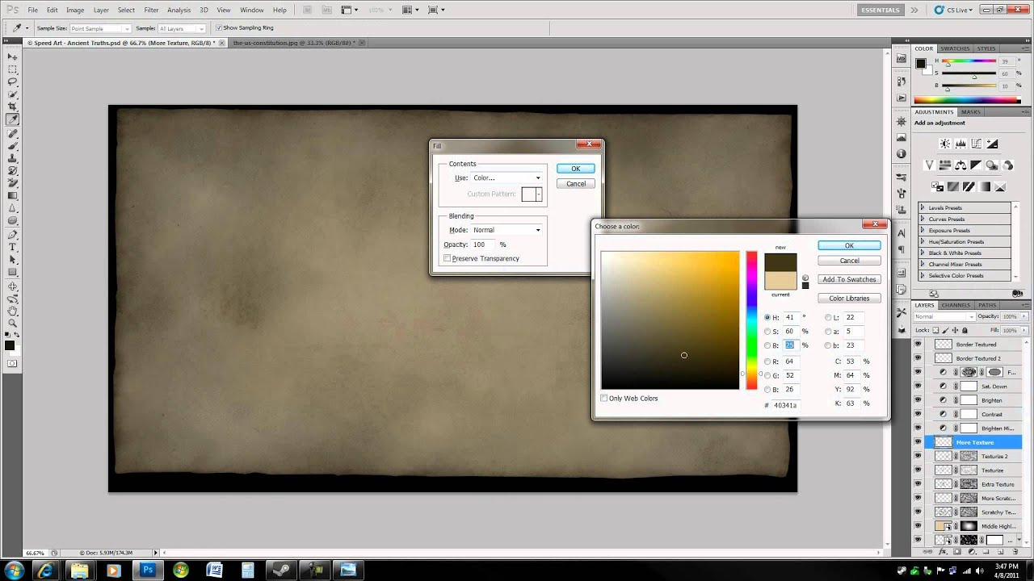The height and width of the screenshot is (581, 1034).
Task: Select the Saturation (S) radio button
Action: [767, 331]
